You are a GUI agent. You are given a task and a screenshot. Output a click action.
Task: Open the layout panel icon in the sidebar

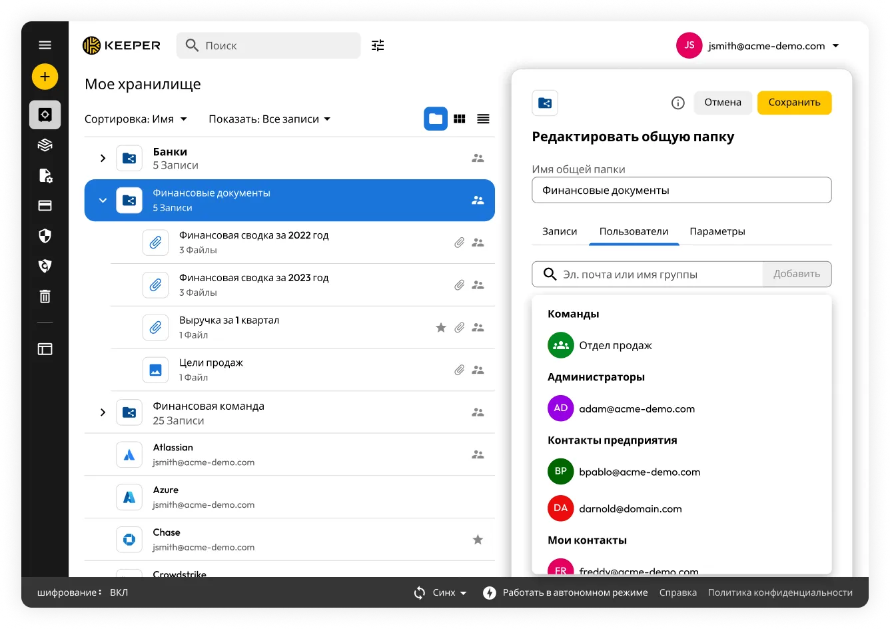45,349
